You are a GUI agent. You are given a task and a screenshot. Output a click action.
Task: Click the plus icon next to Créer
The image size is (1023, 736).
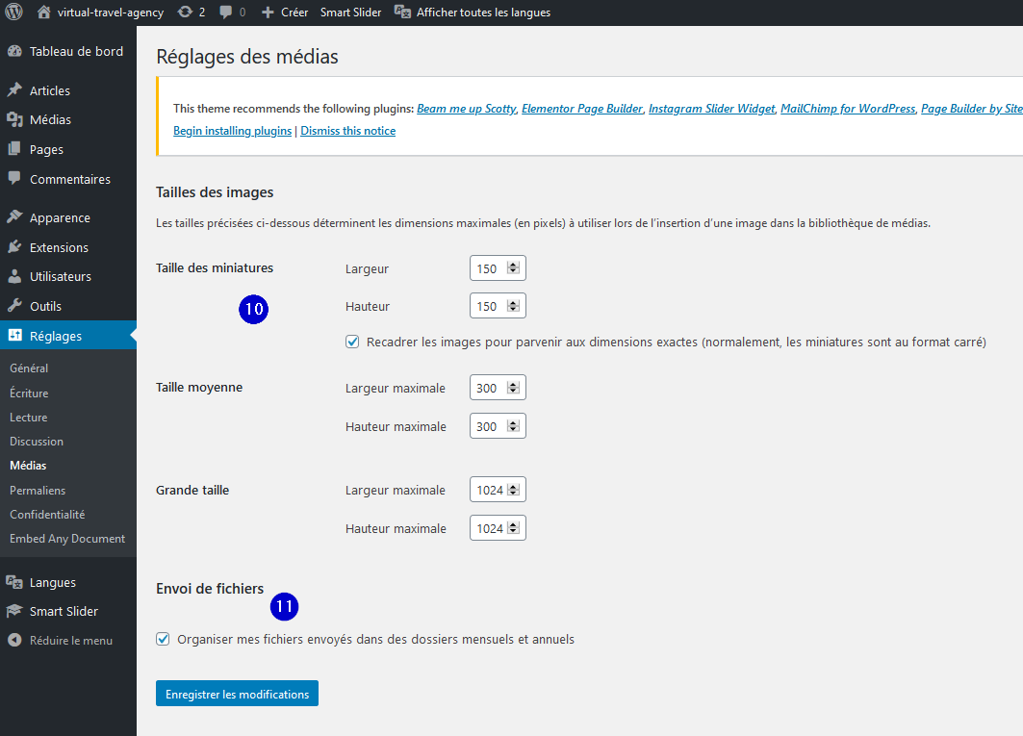coord(268,13)
